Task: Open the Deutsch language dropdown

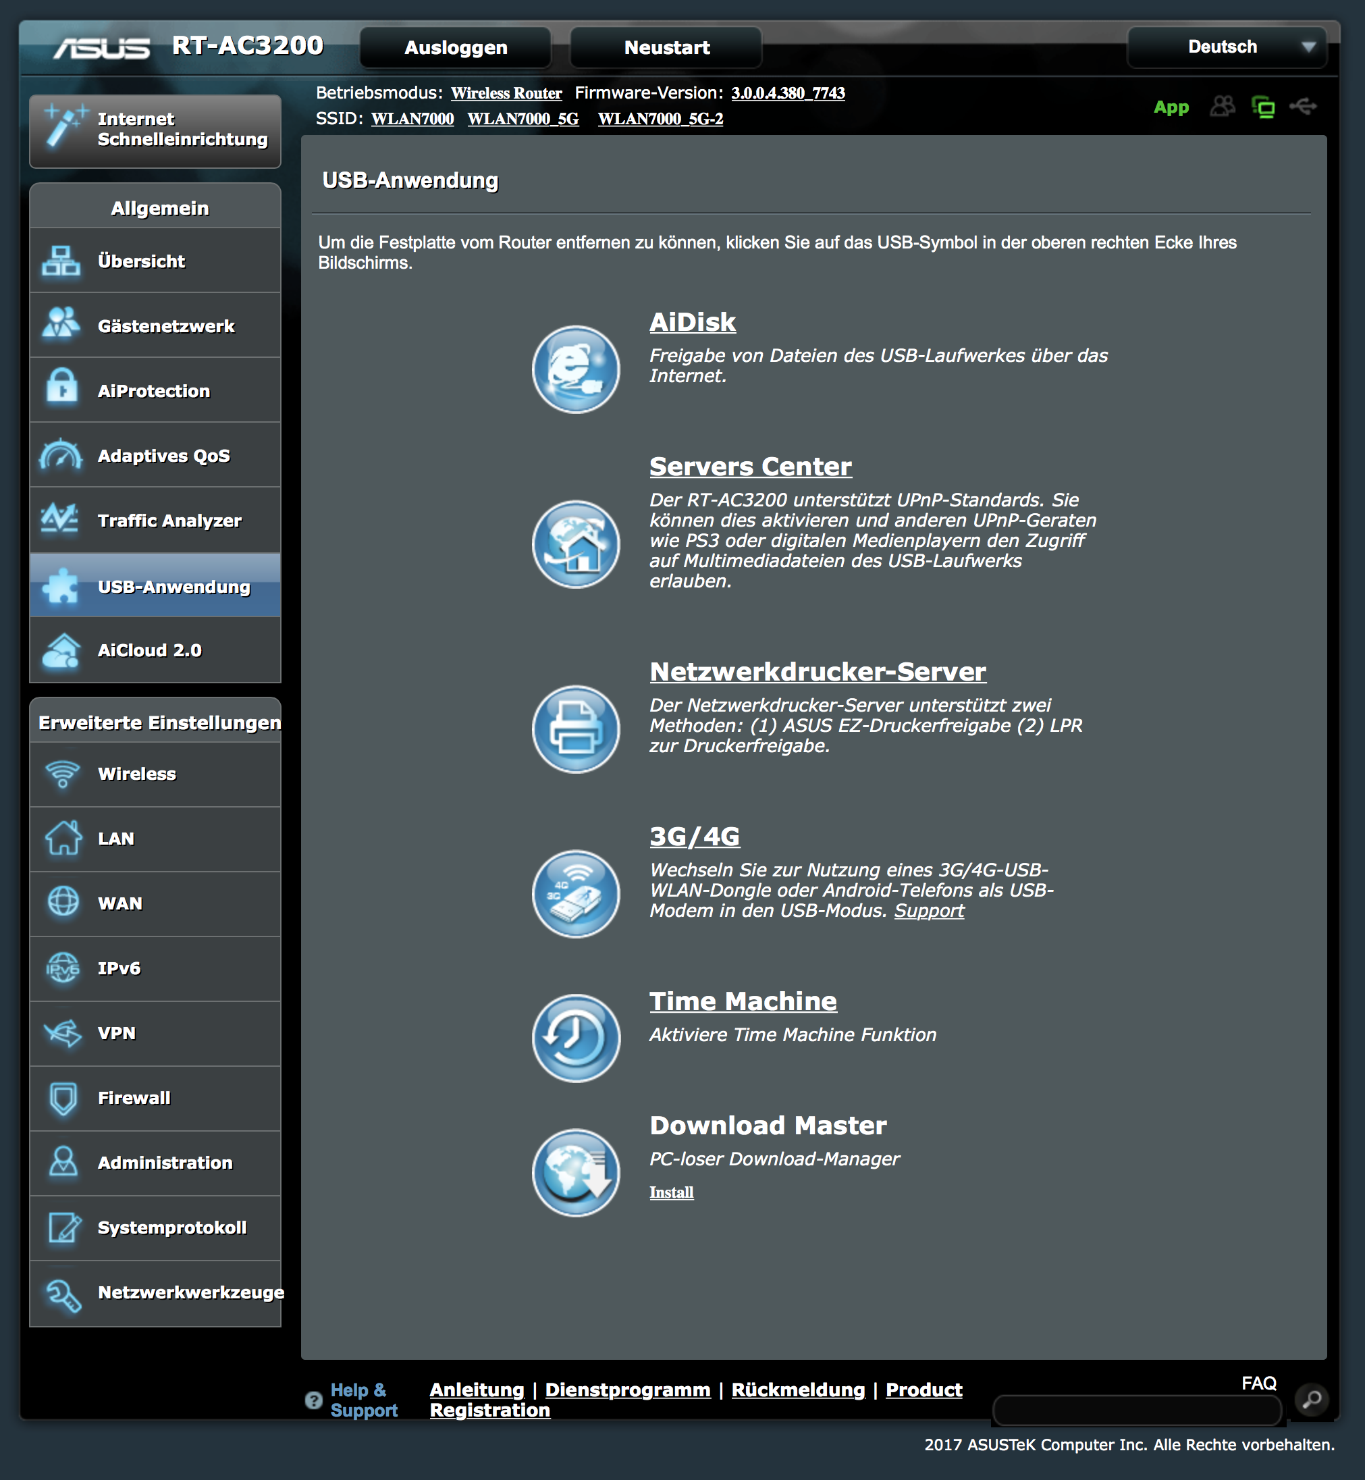Action: point(1227,47)
